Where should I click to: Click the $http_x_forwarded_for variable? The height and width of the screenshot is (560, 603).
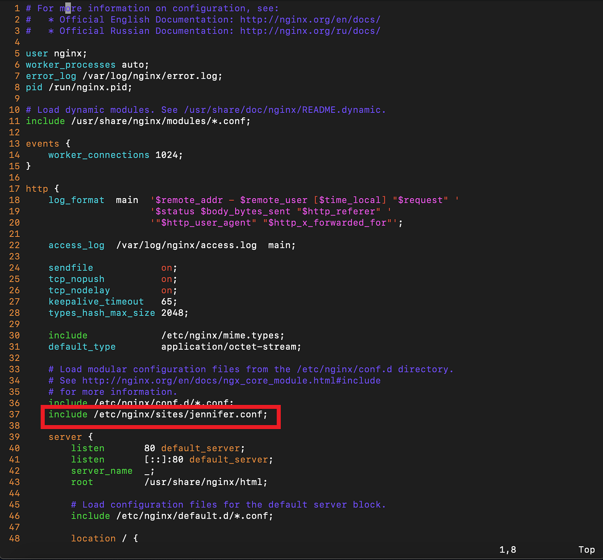[327, 223]
